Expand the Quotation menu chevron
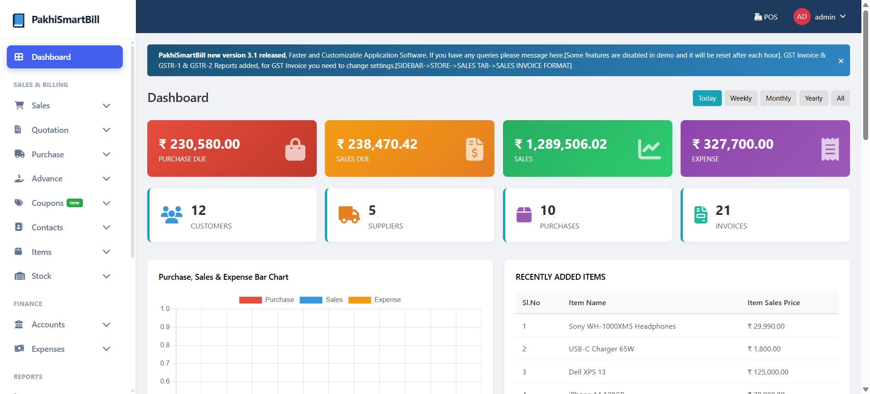 106,130
